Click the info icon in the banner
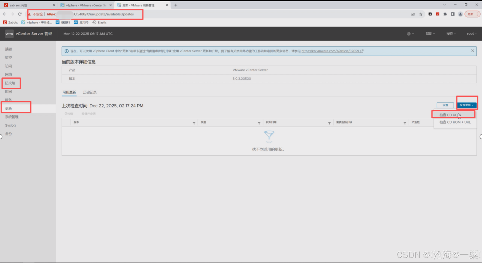 (67, 51)
